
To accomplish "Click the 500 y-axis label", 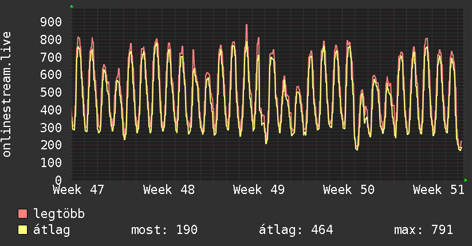I will 51,92.
